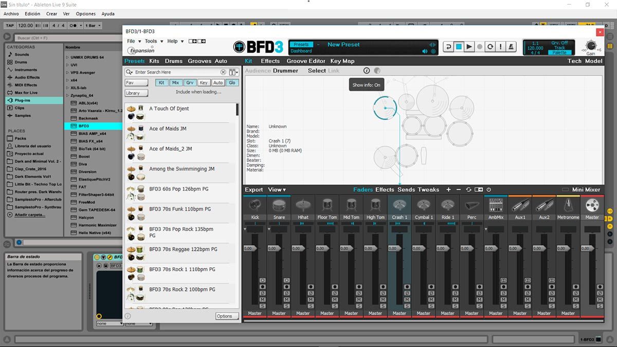The width and height of the screenshot is (617, 347).
Task: Start playback with the BFD3 play button
Action: pyautogui.click(x=469, y=47)
